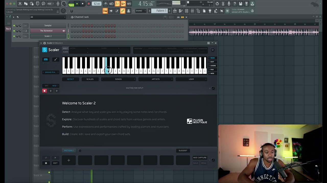
Task: Click the SUGGEST button
Action: pyautogui.click(x=183, y=150)
